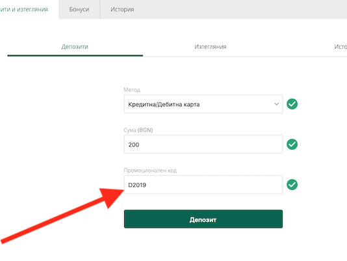Open the Кредитна/Дебитна карта method dropdown
The height and width of the screenshot is (261, 347).
[x=203, y=104]
